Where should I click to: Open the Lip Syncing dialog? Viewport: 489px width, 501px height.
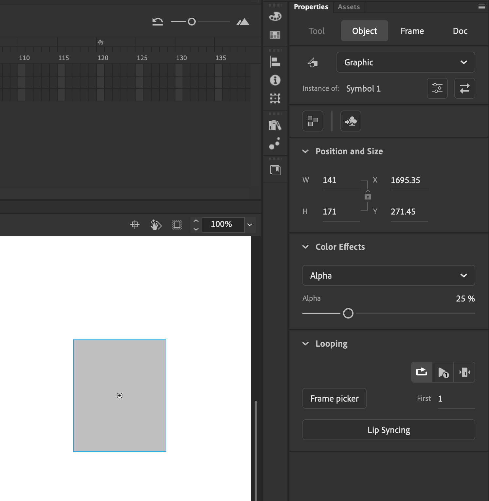389,430
